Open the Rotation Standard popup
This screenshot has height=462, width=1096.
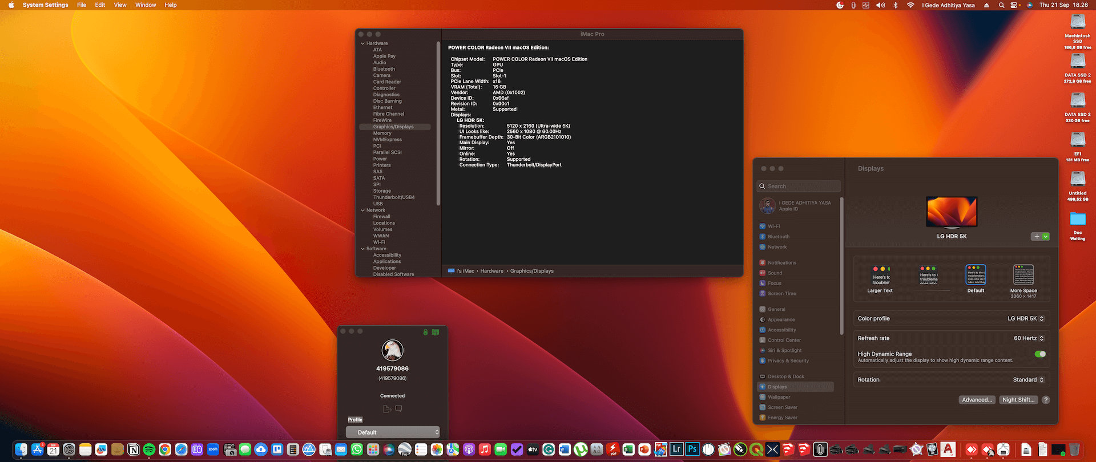(x=1029, y=380)
